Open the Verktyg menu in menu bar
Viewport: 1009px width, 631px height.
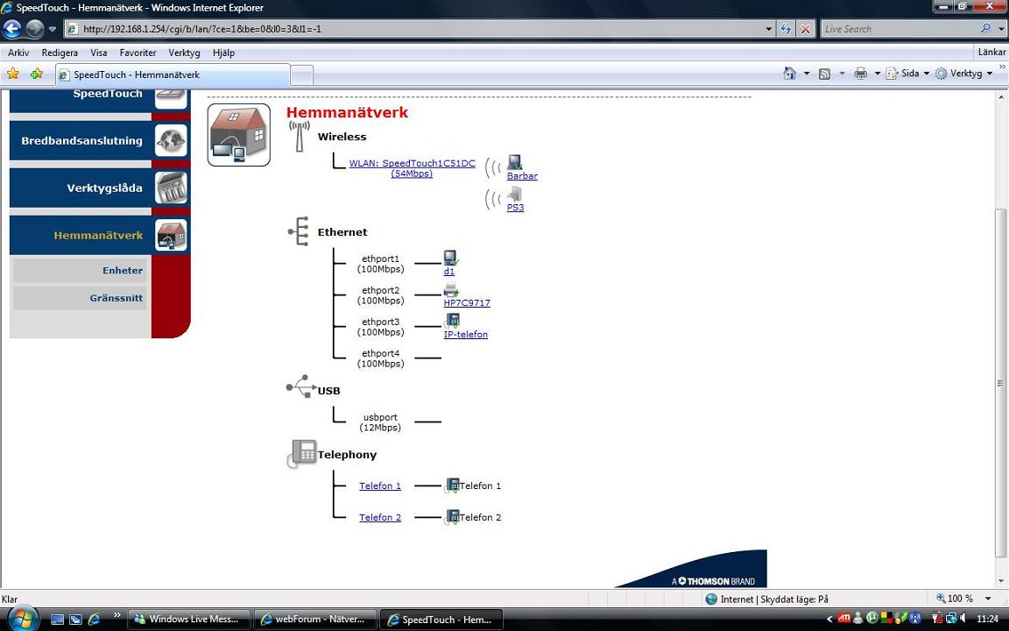click(184, 53)
